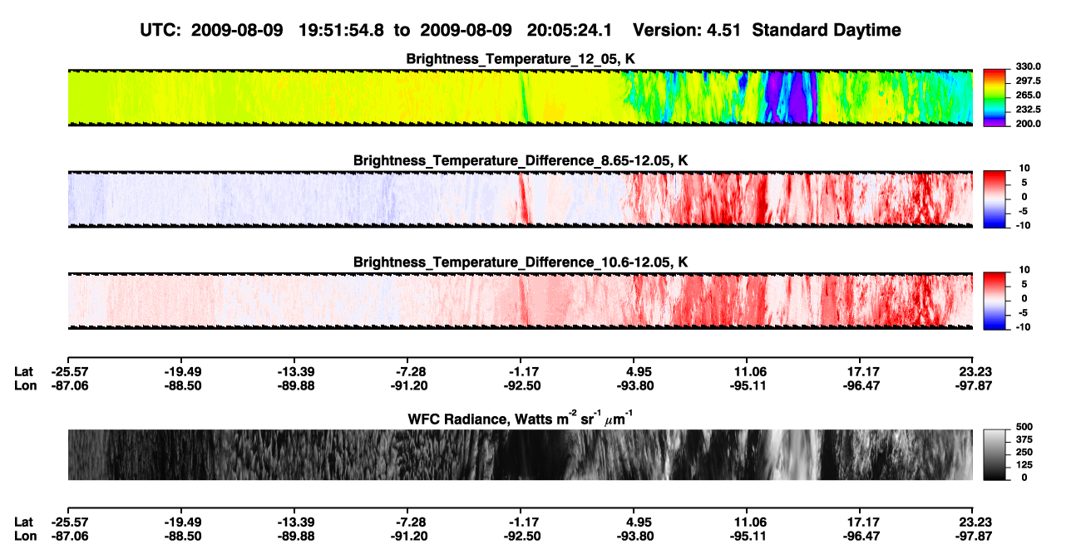Click the Brightness_Temperature_12_05, K panel title
The width and height of the screenshot is (1081, 554).
pyautogui.click(x=521, y=59)
